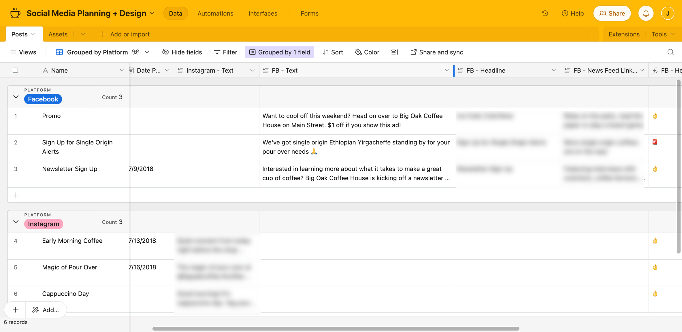Open base history clock icon
682x332 pixels.
coord(545,13)
